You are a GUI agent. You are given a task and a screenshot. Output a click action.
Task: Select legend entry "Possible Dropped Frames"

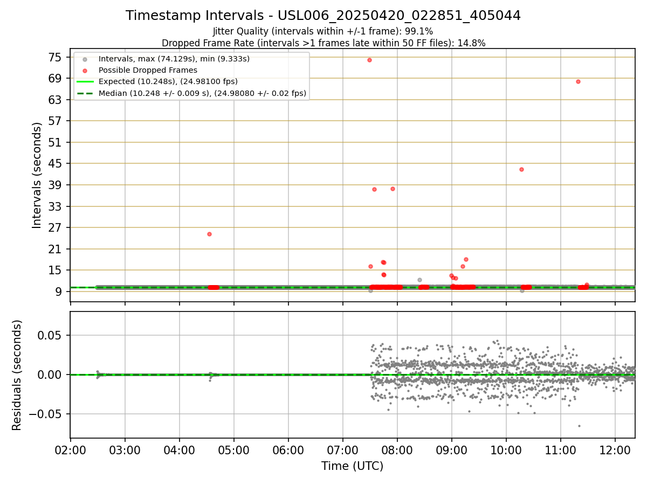(x=148, y=70)
